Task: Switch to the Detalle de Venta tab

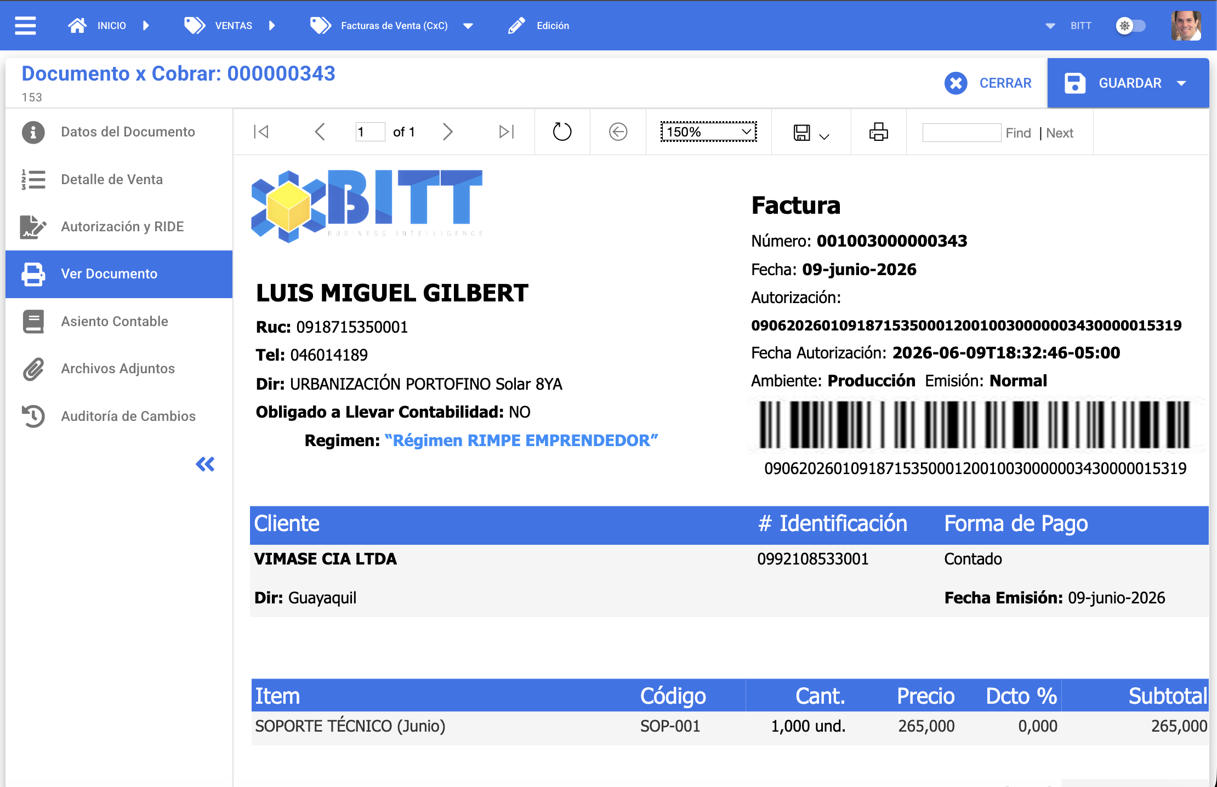Action: (x=119, y=180)
